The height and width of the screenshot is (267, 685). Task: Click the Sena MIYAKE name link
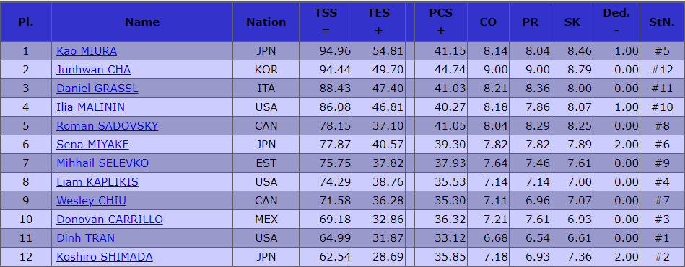[x=92, y=145]
